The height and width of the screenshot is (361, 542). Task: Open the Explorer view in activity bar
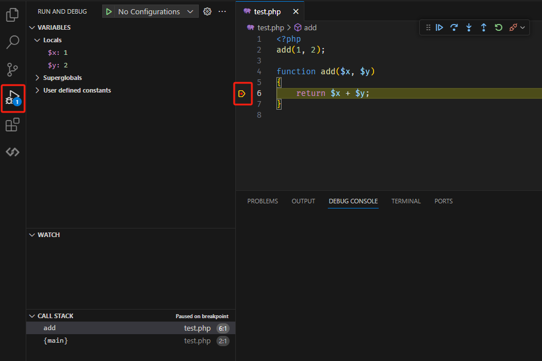click(13, 15)
